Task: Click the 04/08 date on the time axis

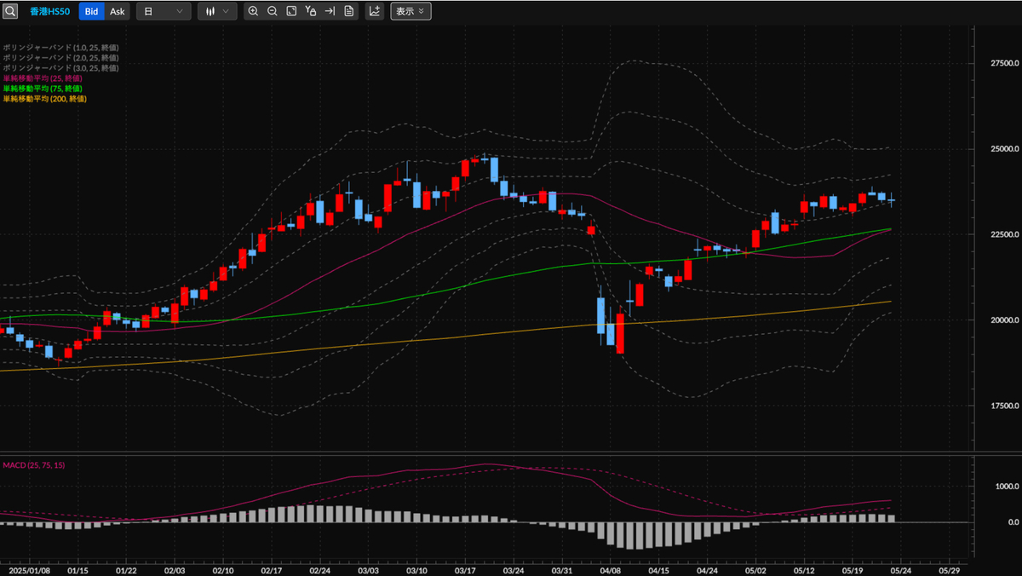Action: 611,567
